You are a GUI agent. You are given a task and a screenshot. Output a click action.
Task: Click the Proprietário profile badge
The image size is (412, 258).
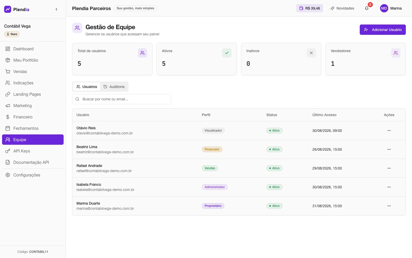[213, 206]
